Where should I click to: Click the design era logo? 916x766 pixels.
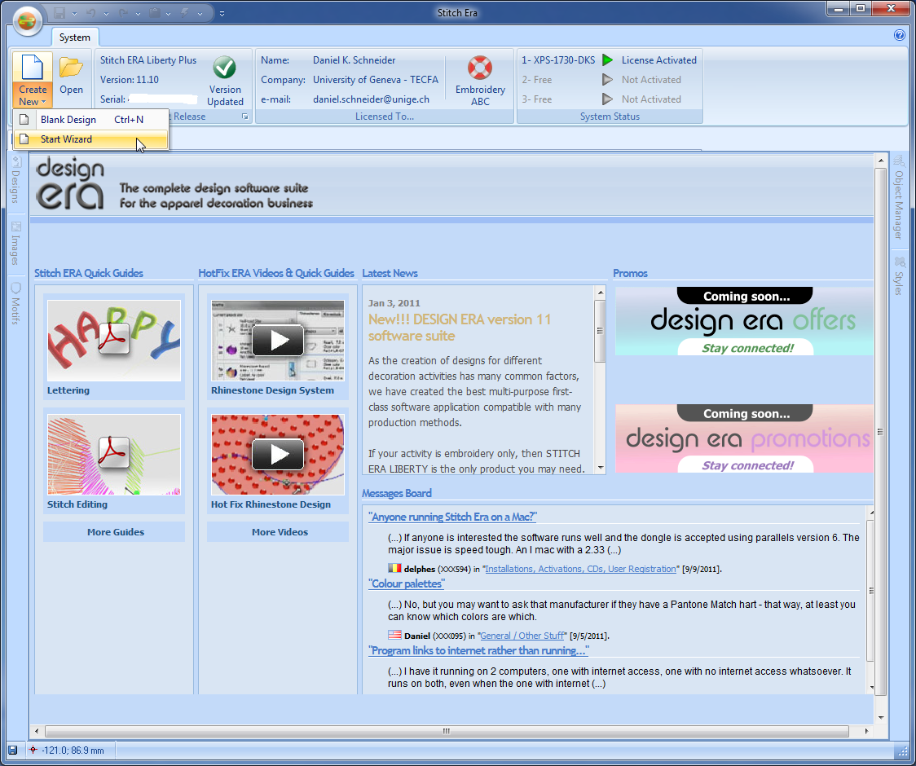70,183
